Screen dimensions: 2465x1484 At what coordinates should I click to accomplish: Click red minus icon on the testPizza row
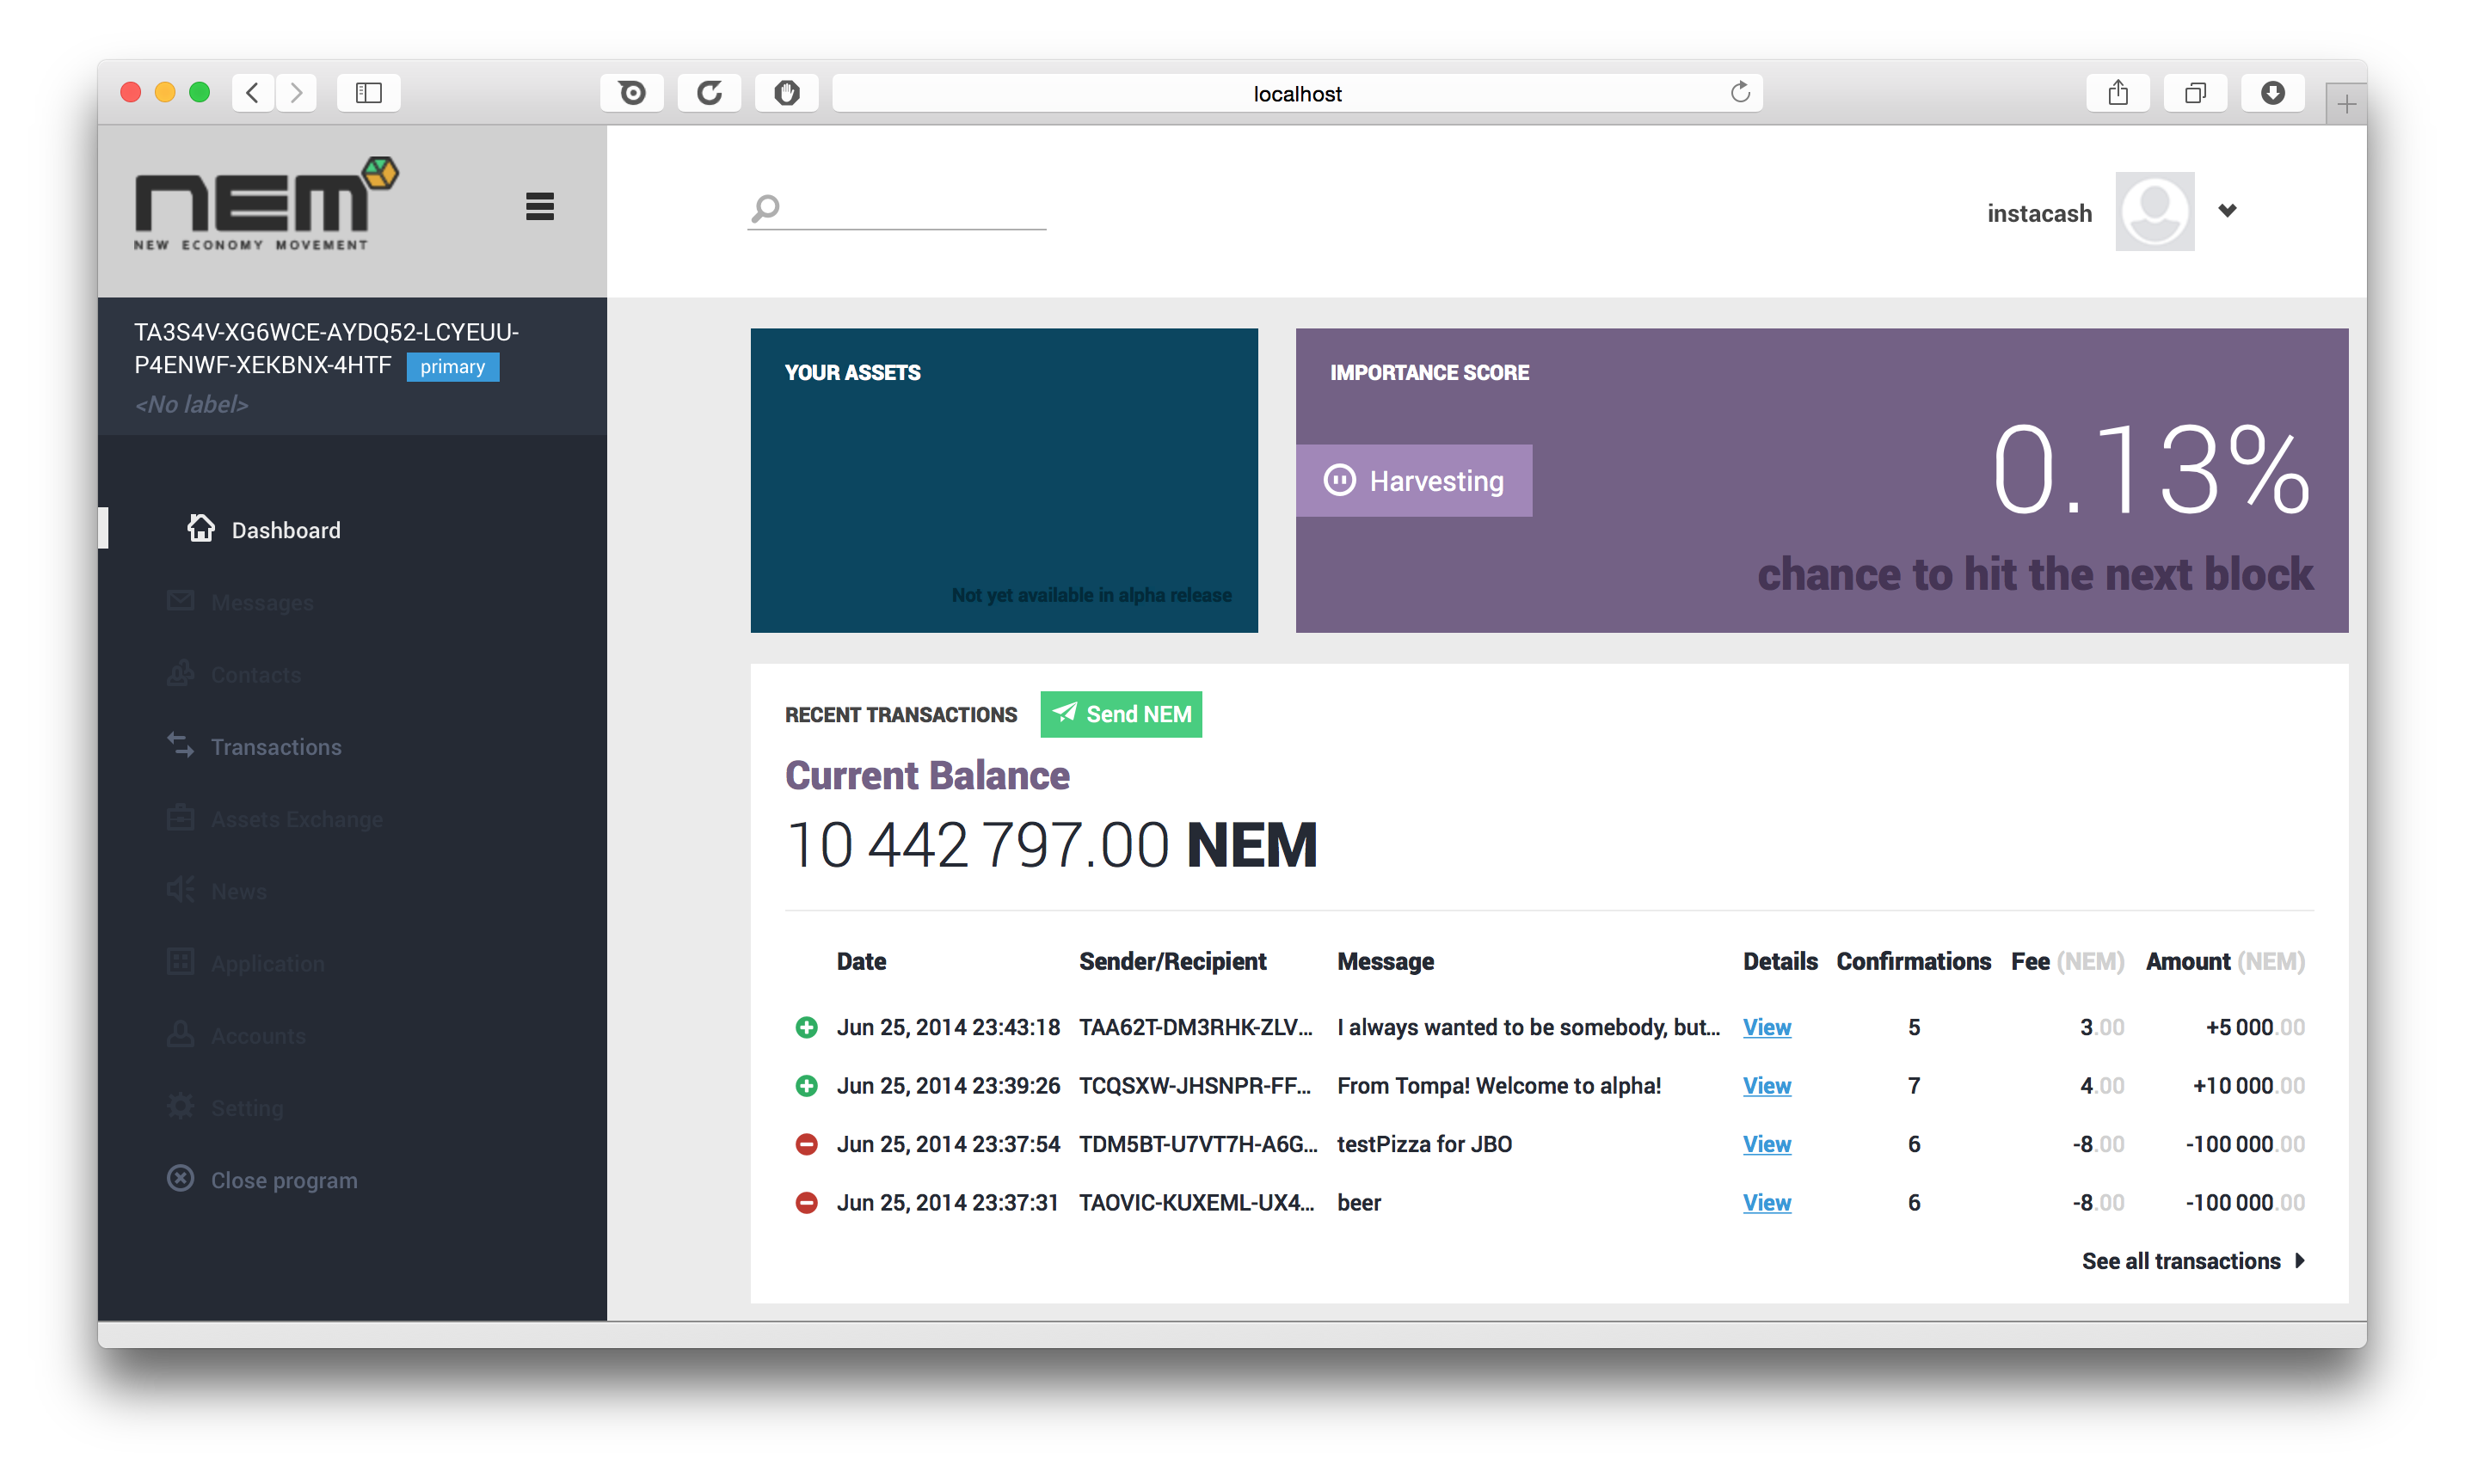[x=806, y=1144]
